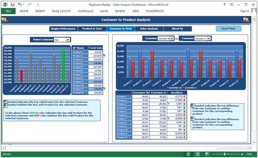Switch to Page Break Preview icon
Image resolution: width=258 pixels, height=158 pixels.
click(x=207, y=154)
